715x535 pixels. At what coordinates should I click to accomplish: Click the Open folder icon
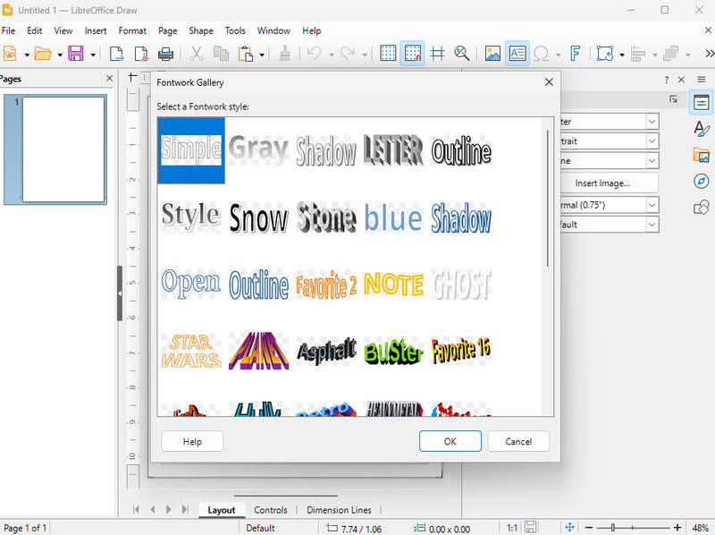click(42, 54)
